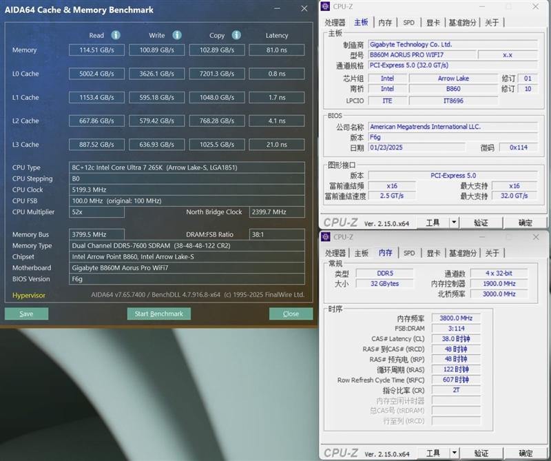Select 主板 tab in lower CPU-Z
This screenshot has height=461, width=551.
tap(361, 253)
